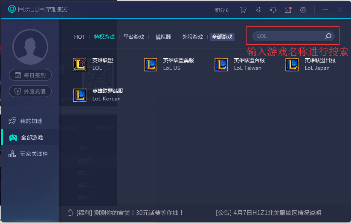Click the 积分 6 points label
This screenshot has height=223, width=351.
click(x=222, y=10)
